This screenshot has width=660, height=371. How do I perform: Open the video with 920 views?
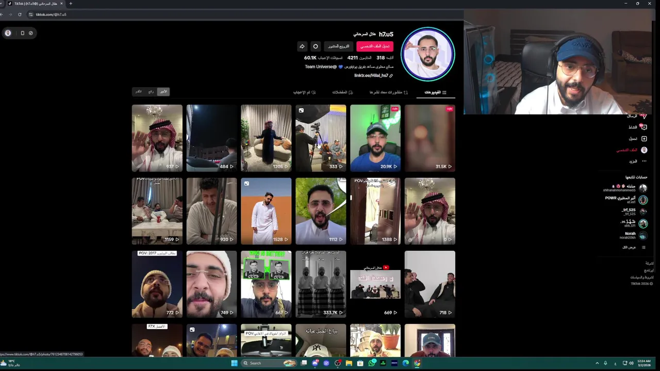pos(211,211)
